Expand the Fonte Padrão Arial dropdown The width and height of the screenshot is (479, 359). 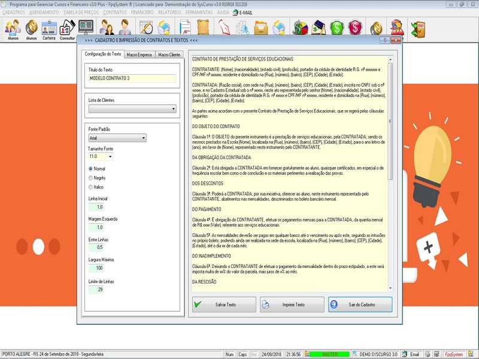point(117,138)
